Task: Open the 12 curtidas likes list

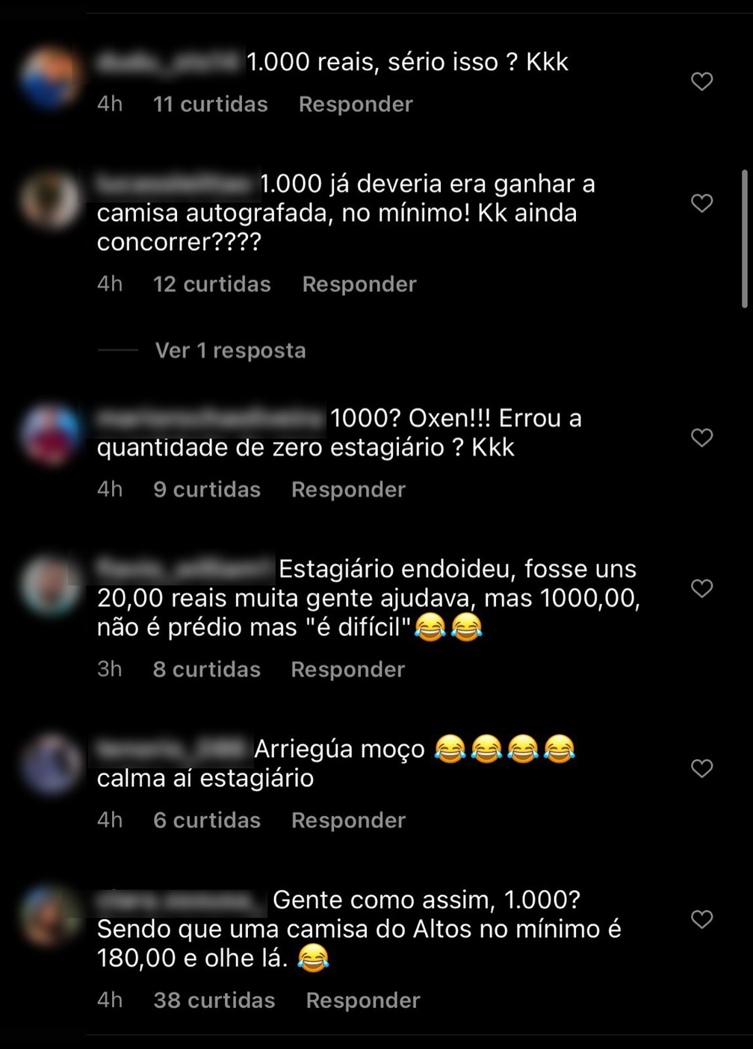Action: pyautogui.click(x=212, y=284)
